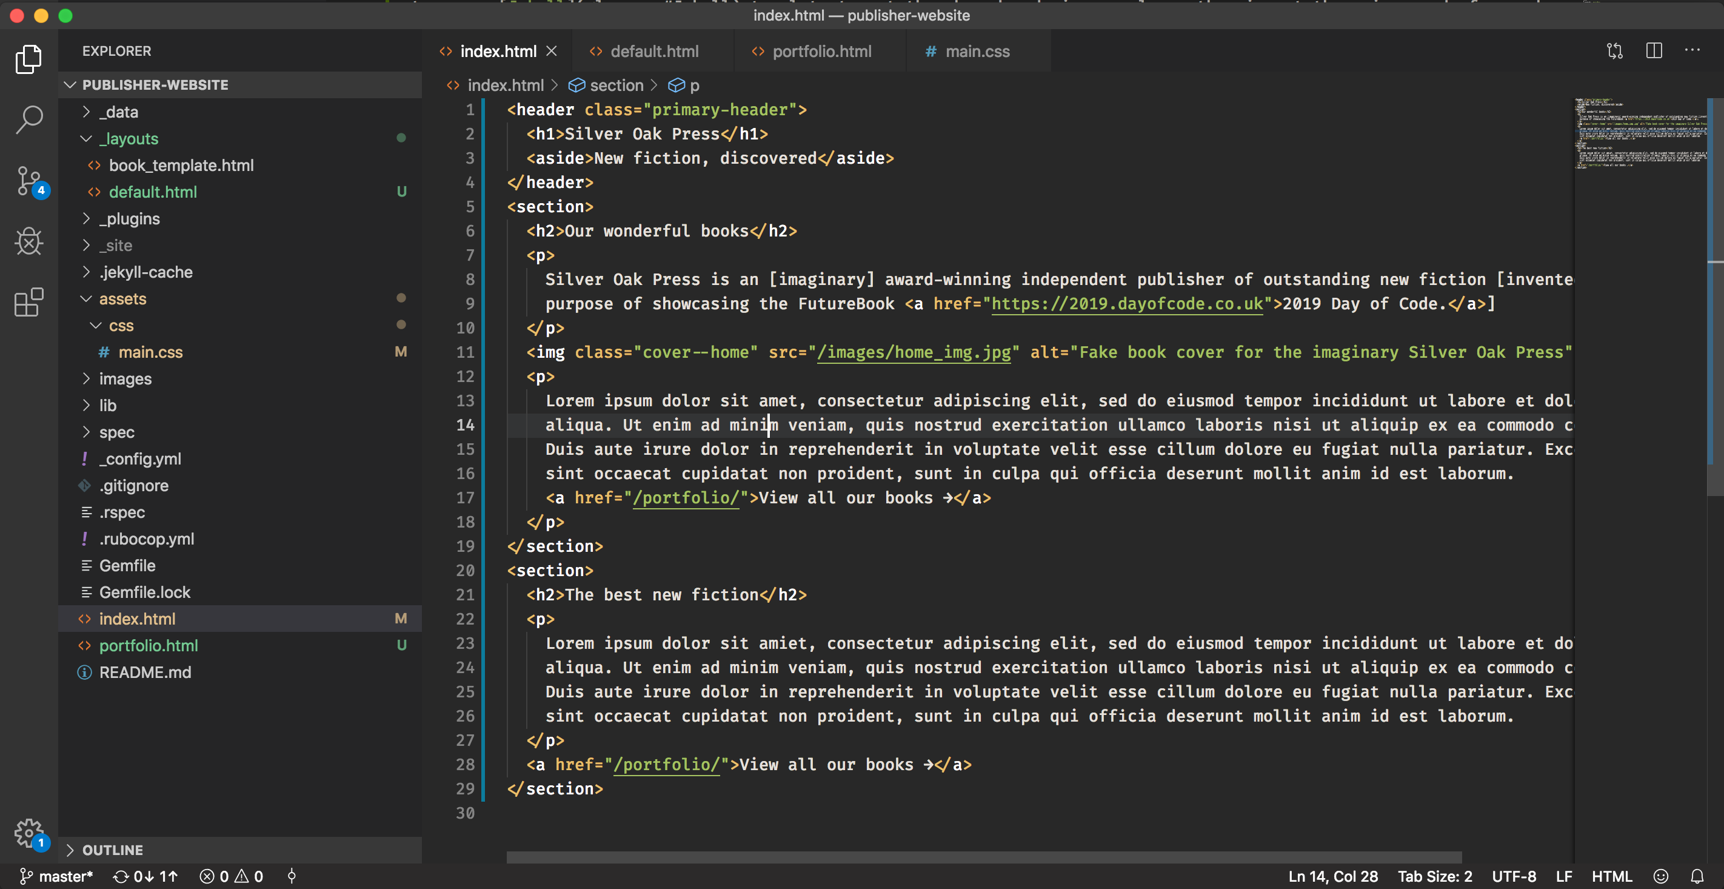Expand the _site folder

(240, 245)
